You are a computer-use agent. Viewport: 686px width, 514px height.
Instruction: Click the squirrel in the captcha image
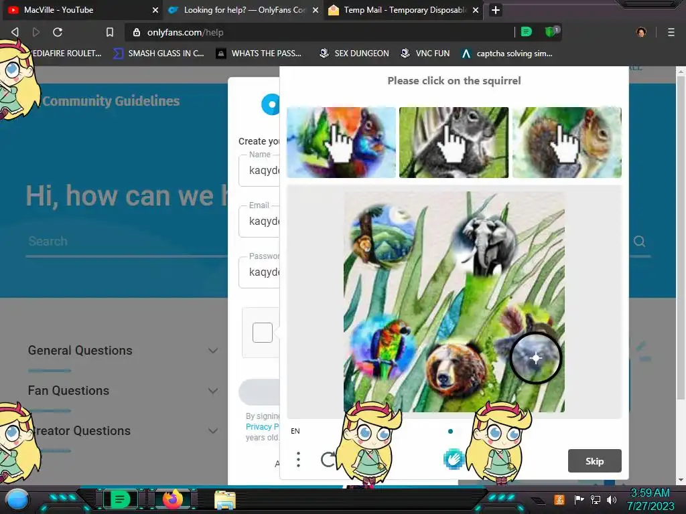(x=529, y=342)
